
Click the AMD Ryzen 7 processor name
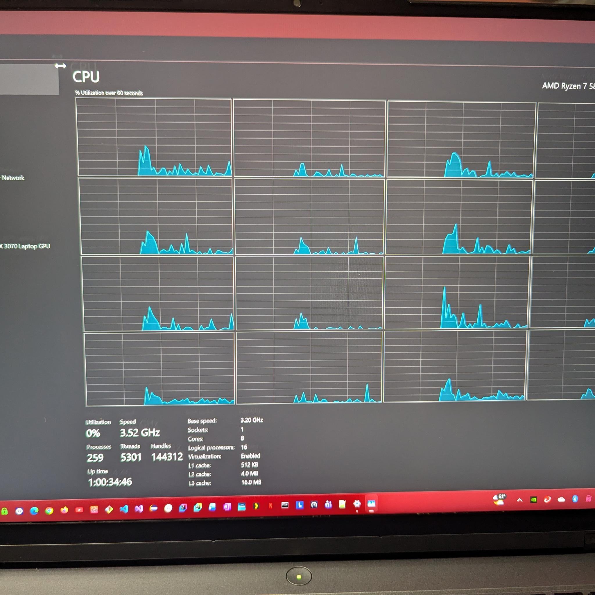click(x=569, y=86)
